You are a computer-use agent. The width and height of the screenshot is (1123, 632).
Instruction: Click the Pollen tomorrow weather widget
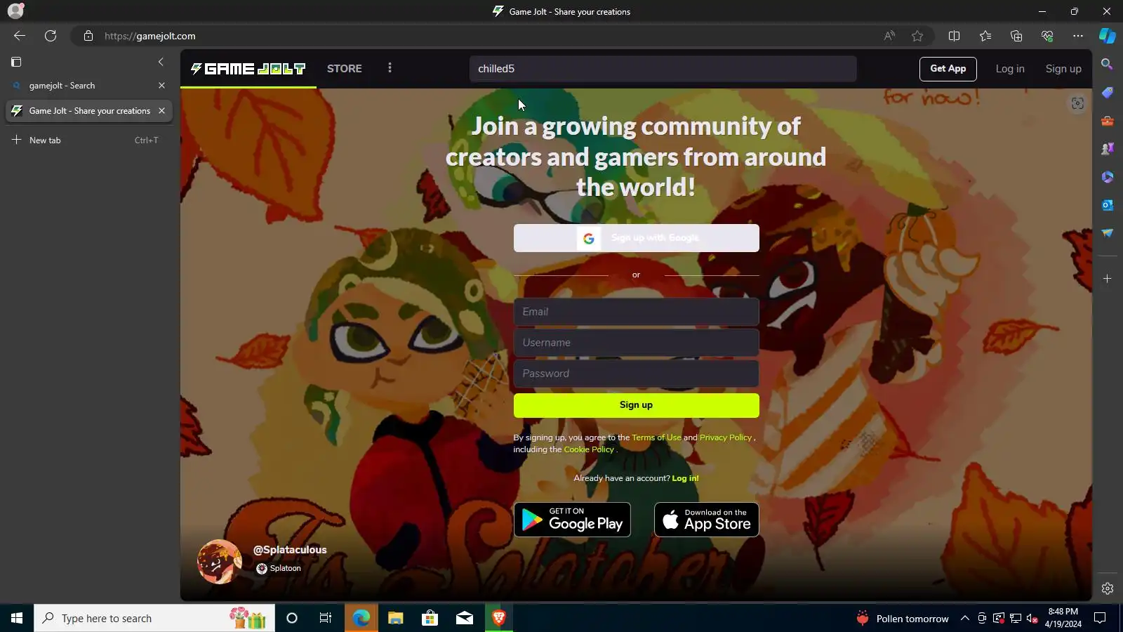pyautogui.click(x=903, y=618)
